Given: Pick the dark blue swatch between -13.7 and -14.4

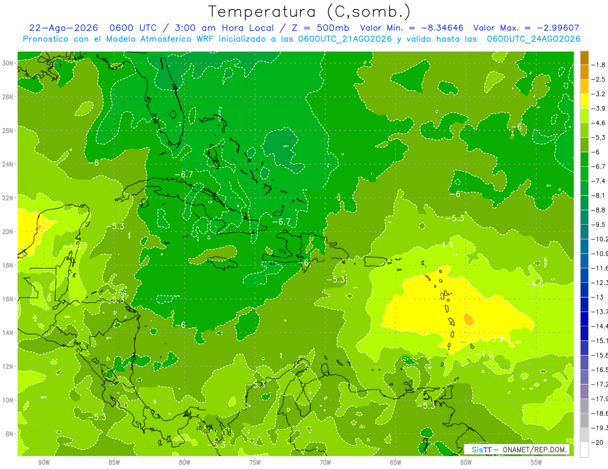Looking at the screenshot, I should [x=584, y=319].
